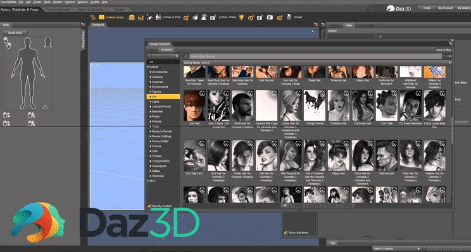Viewport: 471px width, 252px height.
Task: Click the Tips pane tab
Action: (332, 243)
